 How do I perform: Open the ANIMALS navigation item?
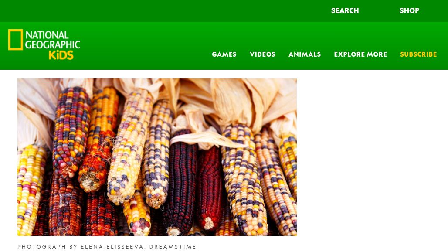coord(305,54)
